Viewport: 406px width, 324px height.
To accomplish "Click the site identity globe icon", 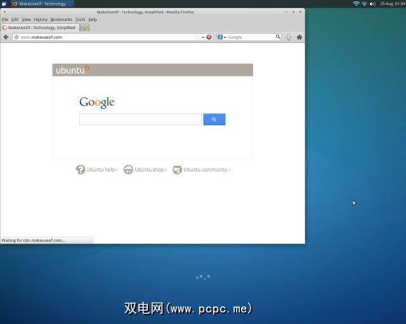I will (x=16, y=37).
